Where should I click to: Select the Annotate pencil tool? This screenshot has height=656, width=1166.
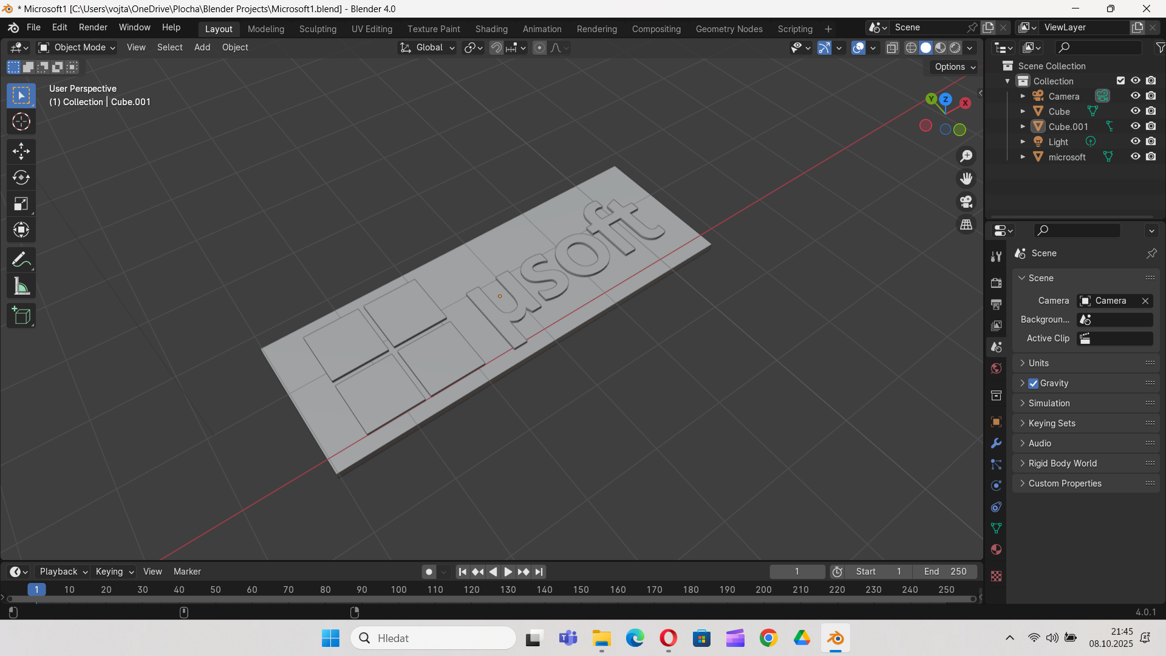[x=21, y=260]
